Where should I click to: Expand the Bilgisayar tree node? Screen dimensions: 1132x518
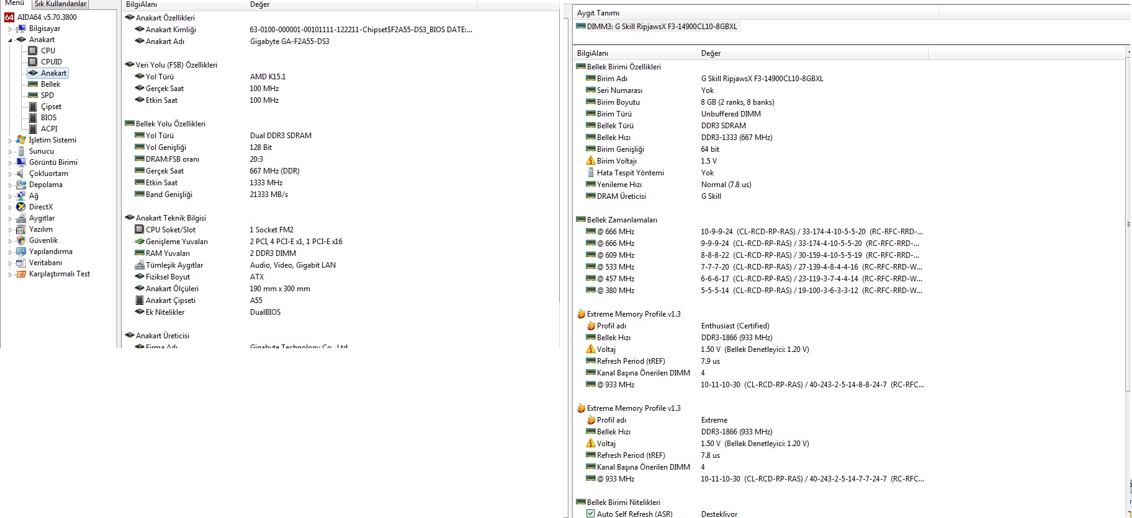click(x=10, y=29)
